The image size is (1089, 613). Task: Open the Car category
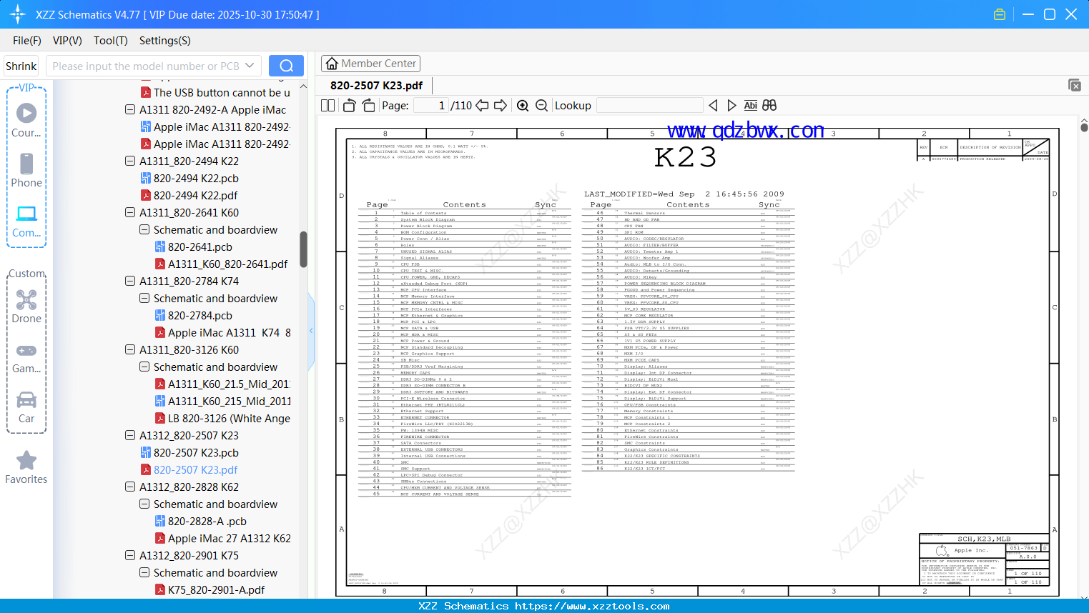point(26,408)
